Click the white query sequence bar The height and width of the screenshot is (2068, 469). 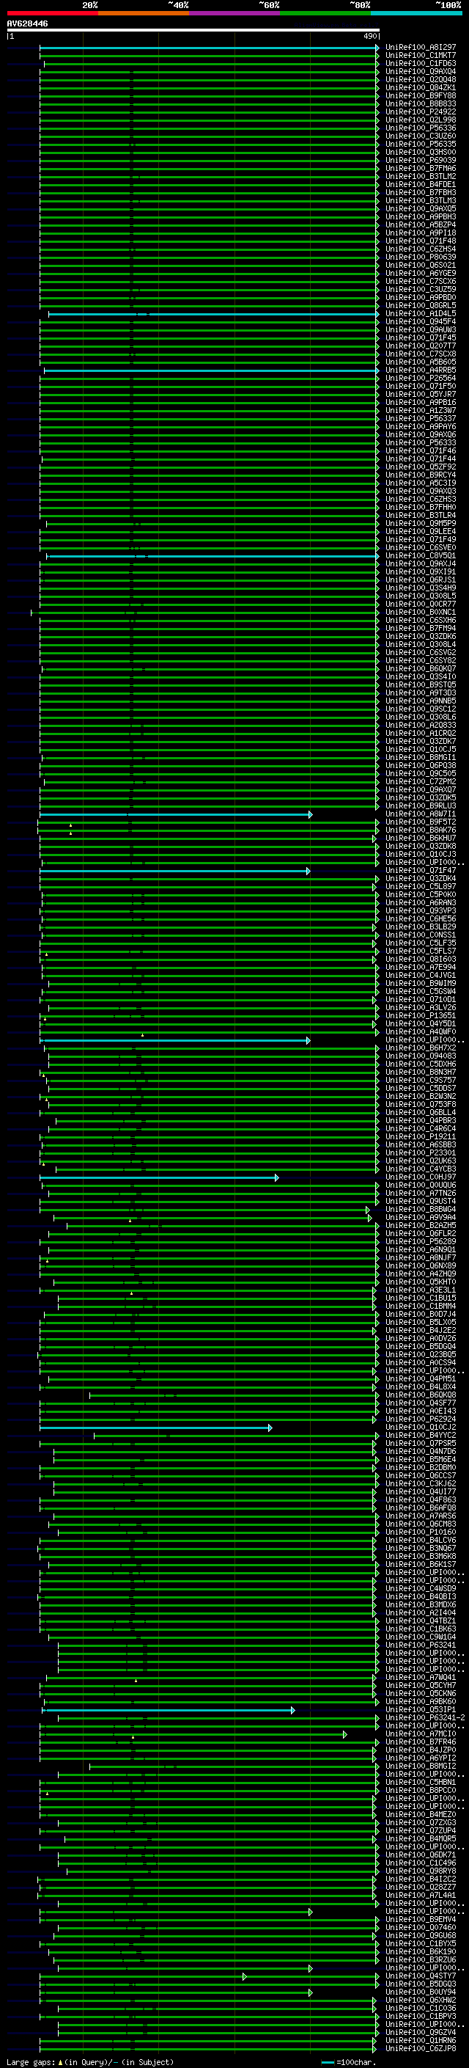coord(193,31)
